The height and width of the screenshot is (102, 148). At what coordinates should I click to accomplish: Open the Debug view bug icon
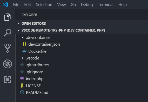pyautogui.click(x=8, y=64)
